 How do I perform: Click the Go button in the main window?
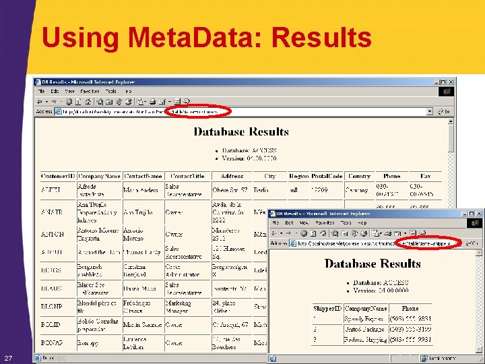(x=444, y=111)
